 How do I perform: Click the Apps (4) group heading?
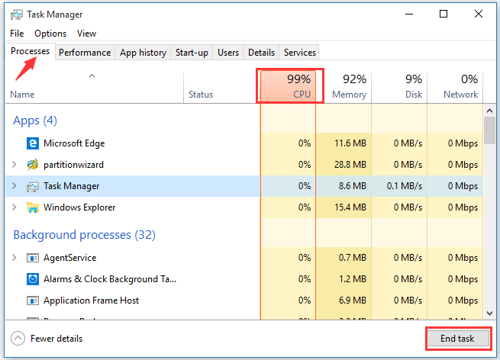35,121
